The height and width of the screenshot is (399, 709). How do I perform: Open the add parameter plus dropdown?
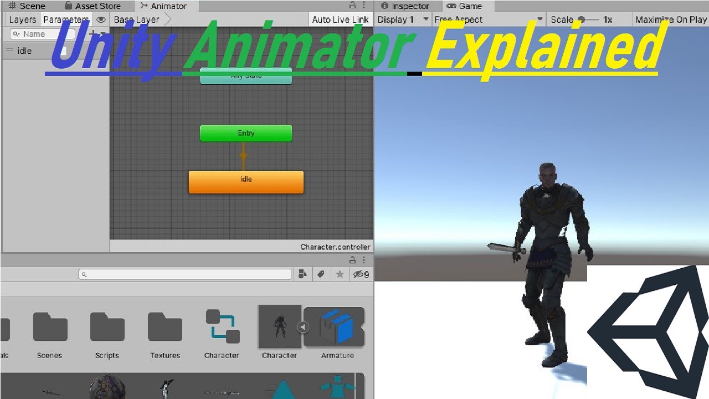[97, 34]
